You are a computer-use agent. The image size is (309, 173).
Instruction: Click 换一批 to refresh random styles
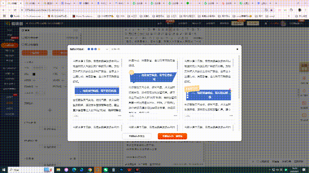[x=116, y=49]
